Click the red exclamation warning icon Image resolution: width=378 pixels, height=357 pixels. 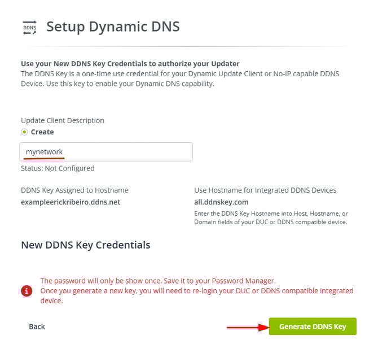[x=27, y=291]
